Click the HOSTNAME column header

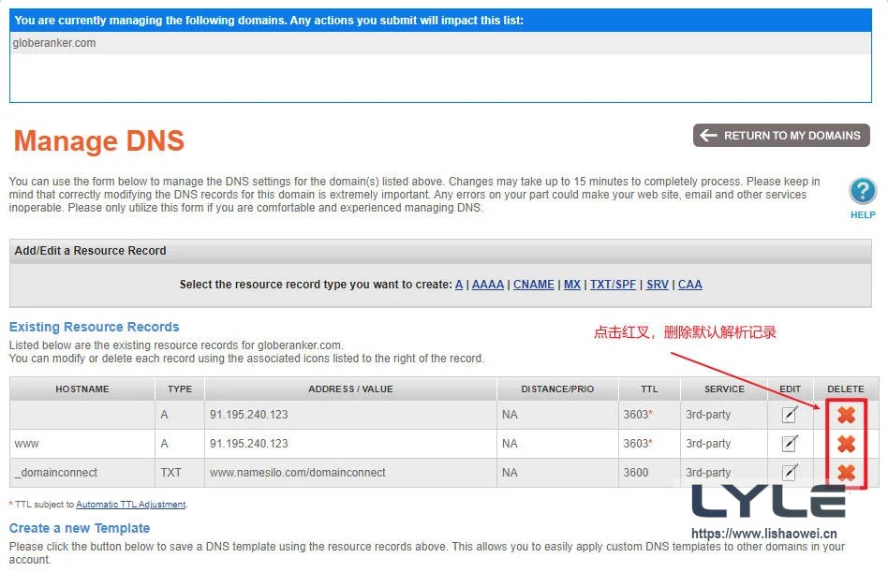point(82,389)
